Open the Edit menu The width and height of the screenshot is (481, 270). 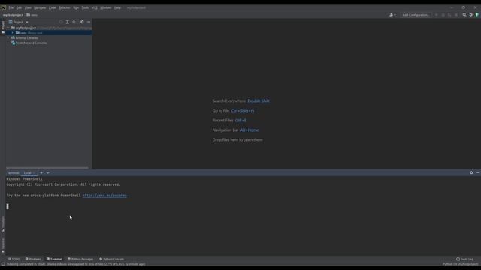(x=19, y=7)
